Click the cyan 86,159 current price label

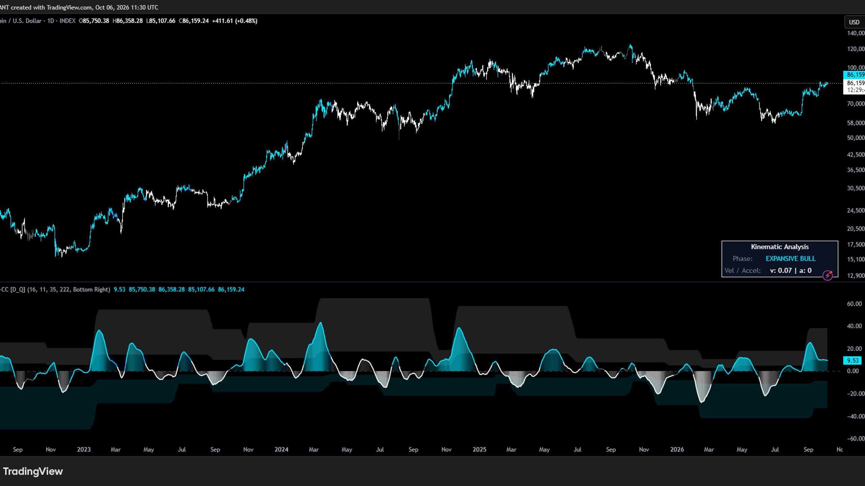tap(855, 75)
